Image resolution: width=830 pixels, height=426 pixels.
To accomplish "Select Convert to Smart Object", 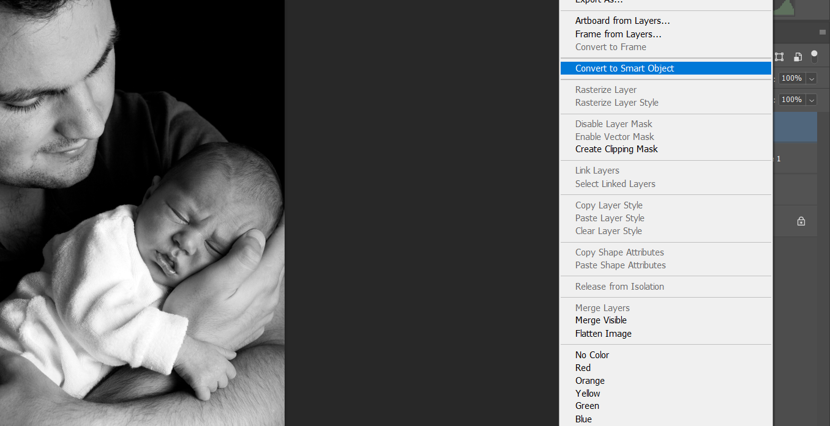I will (666, 68).
